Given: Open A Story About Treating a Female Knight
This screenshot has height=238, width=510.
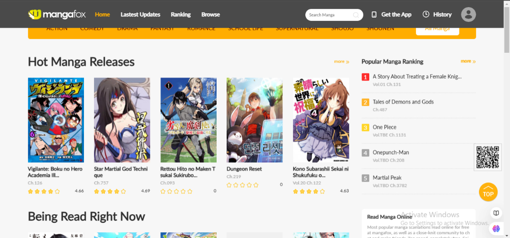Looking at the screenshot, I should tap(417, 77).
